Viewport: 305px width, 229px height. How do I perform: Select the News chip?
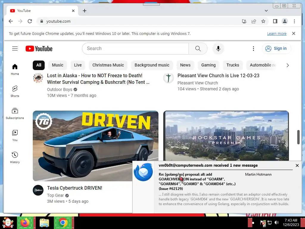(185, 65)
